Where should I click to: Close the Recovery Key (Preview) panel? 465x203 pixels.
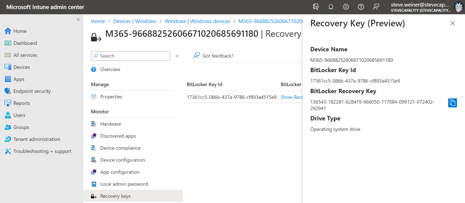[x=452, y=23]
